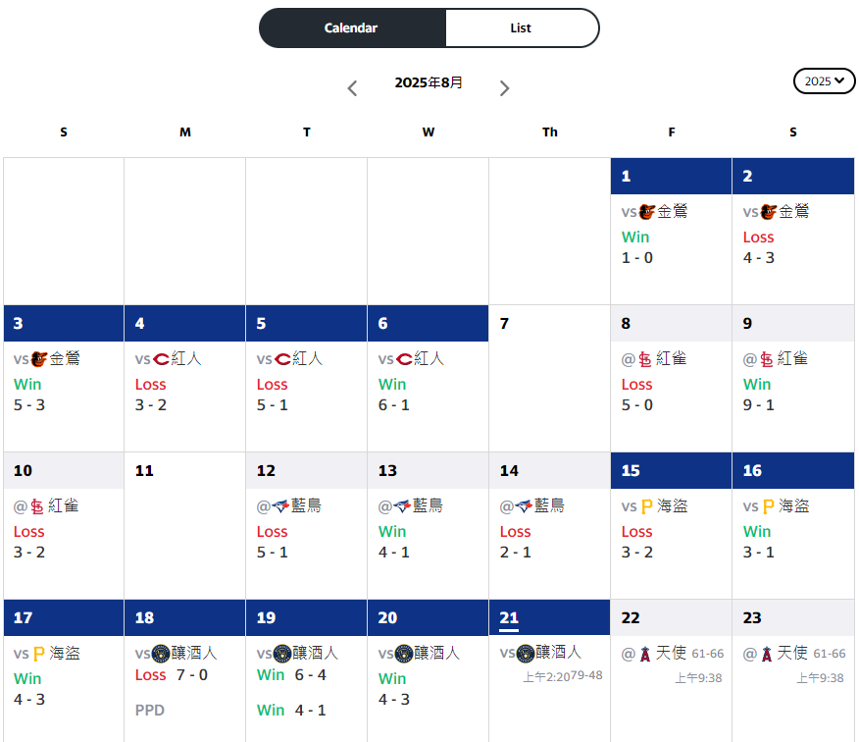Click the Reds logo on August 4
Image resolution: width=859 pixels, height=742 pixels.
point(161,359)
